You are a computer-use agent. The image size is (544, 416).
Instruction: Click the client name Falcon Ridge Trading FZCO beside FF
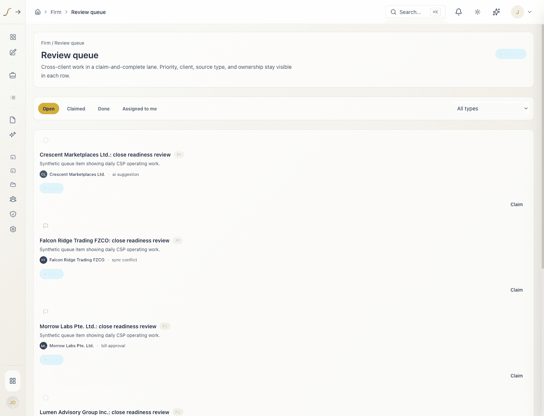pos(77,260)
